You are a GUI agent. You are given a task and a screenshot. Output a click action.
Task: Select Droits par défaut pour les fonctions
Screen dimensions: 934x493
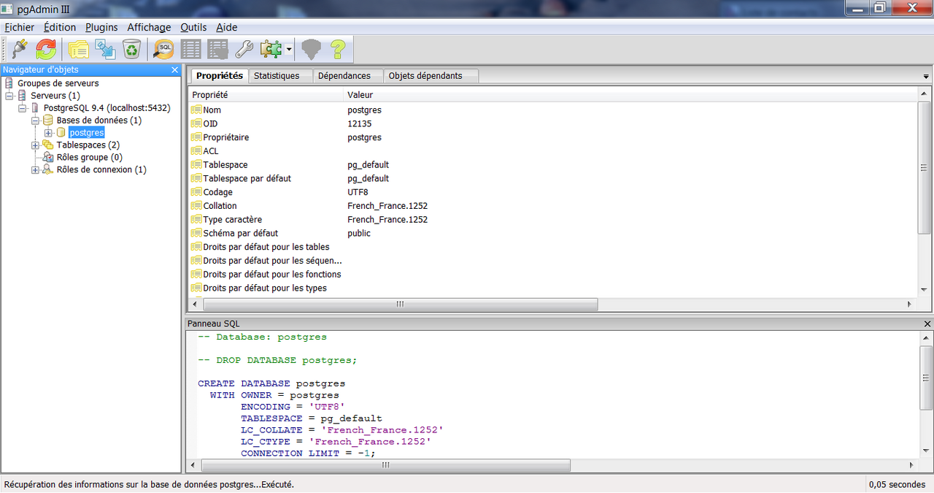553,275
